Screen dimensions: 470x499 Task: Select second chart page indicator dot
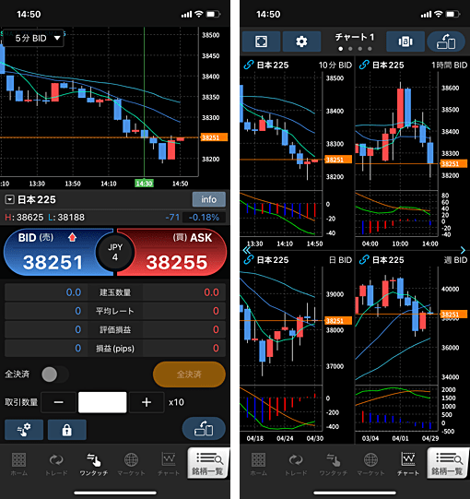tap(350, 49)
